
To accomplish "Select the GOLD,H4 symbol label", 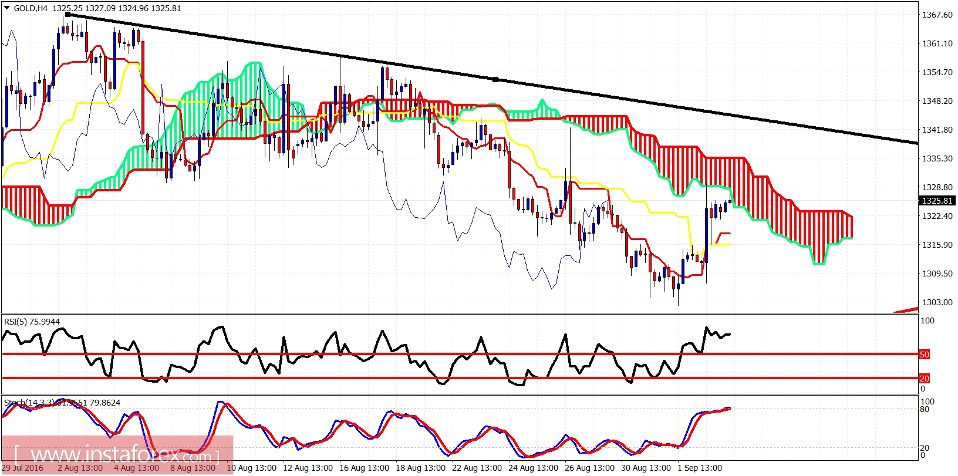I will point(31,8).
